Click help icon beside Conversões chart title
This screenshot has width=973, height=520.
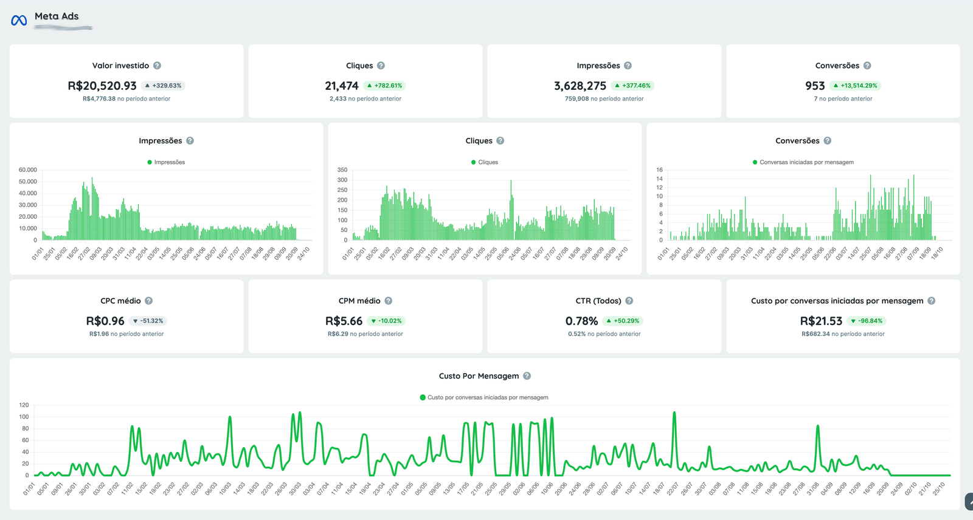pyautogui.click(x=827, y=141)
